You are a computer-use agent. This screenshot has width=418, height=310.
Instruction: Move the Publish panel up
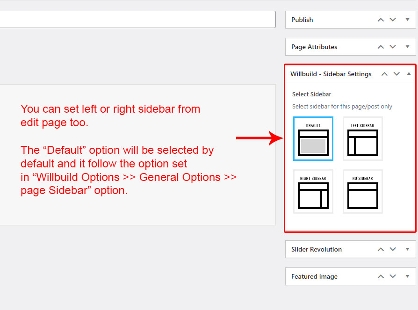pos(381,20)
